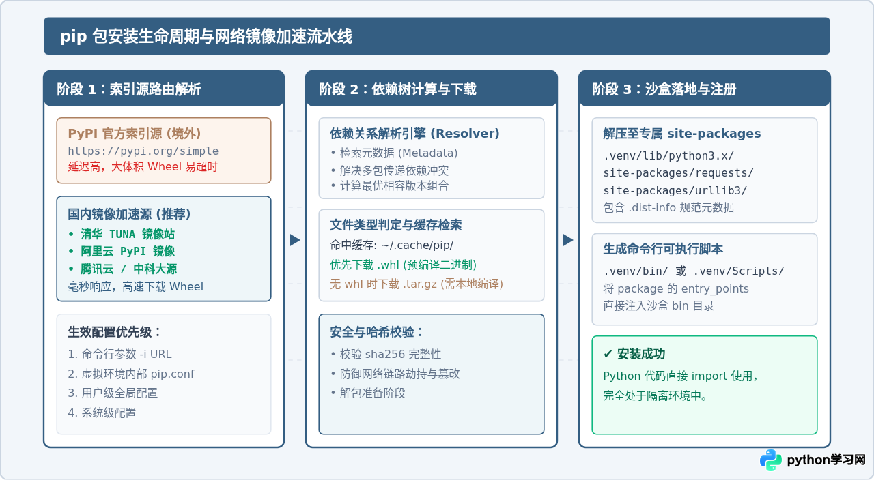
Task: Click the heading "国内镜像加速源 (推荐)"
Action: (129, 214)
